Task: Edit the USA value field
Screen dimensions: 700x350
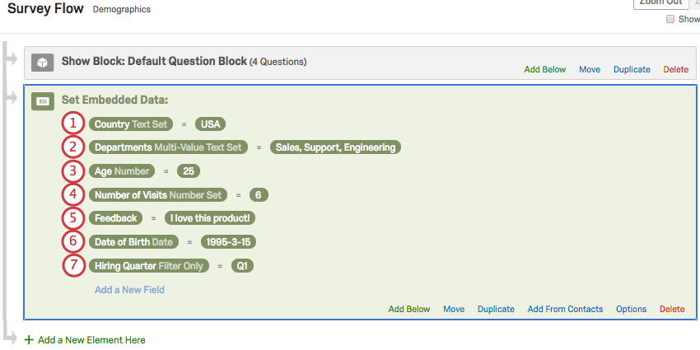Action: tap(210, 124)
